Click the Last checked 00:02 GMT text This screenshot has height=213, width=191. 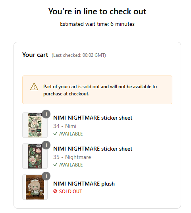tap(79, 55)
